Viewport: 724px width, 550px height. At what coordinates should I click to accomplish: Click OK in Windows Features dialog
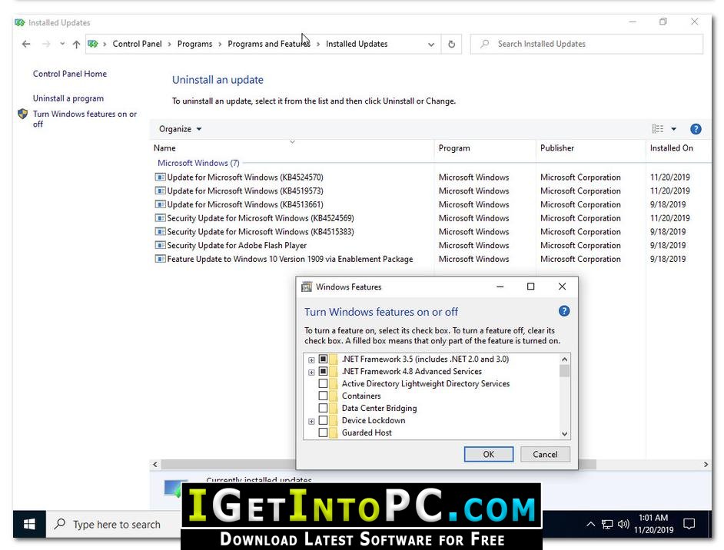coord(489,454)
